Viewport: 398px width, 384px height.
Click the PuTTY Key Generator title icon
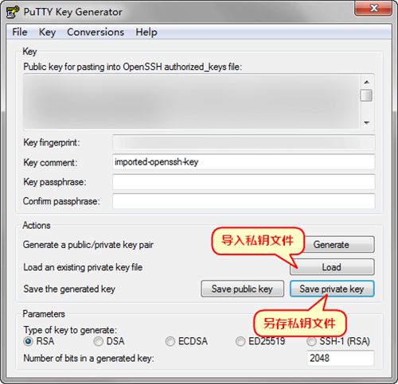(x=13, y=12)
